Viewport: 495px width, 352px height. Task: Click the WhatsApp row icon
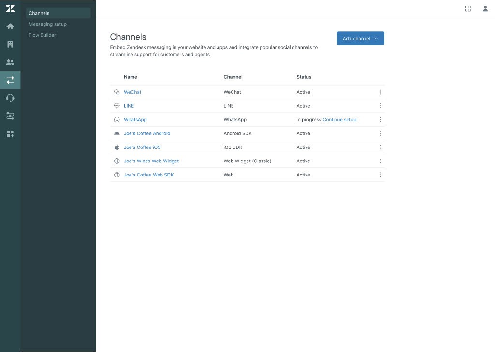[117, 119]
